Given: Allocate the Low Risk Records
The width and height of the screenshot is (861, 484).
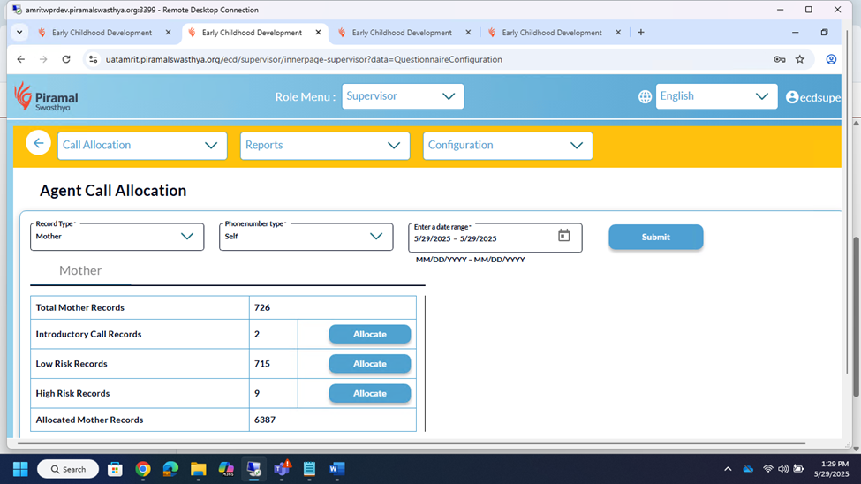Looking at the screenshot, I should point(369,364).
